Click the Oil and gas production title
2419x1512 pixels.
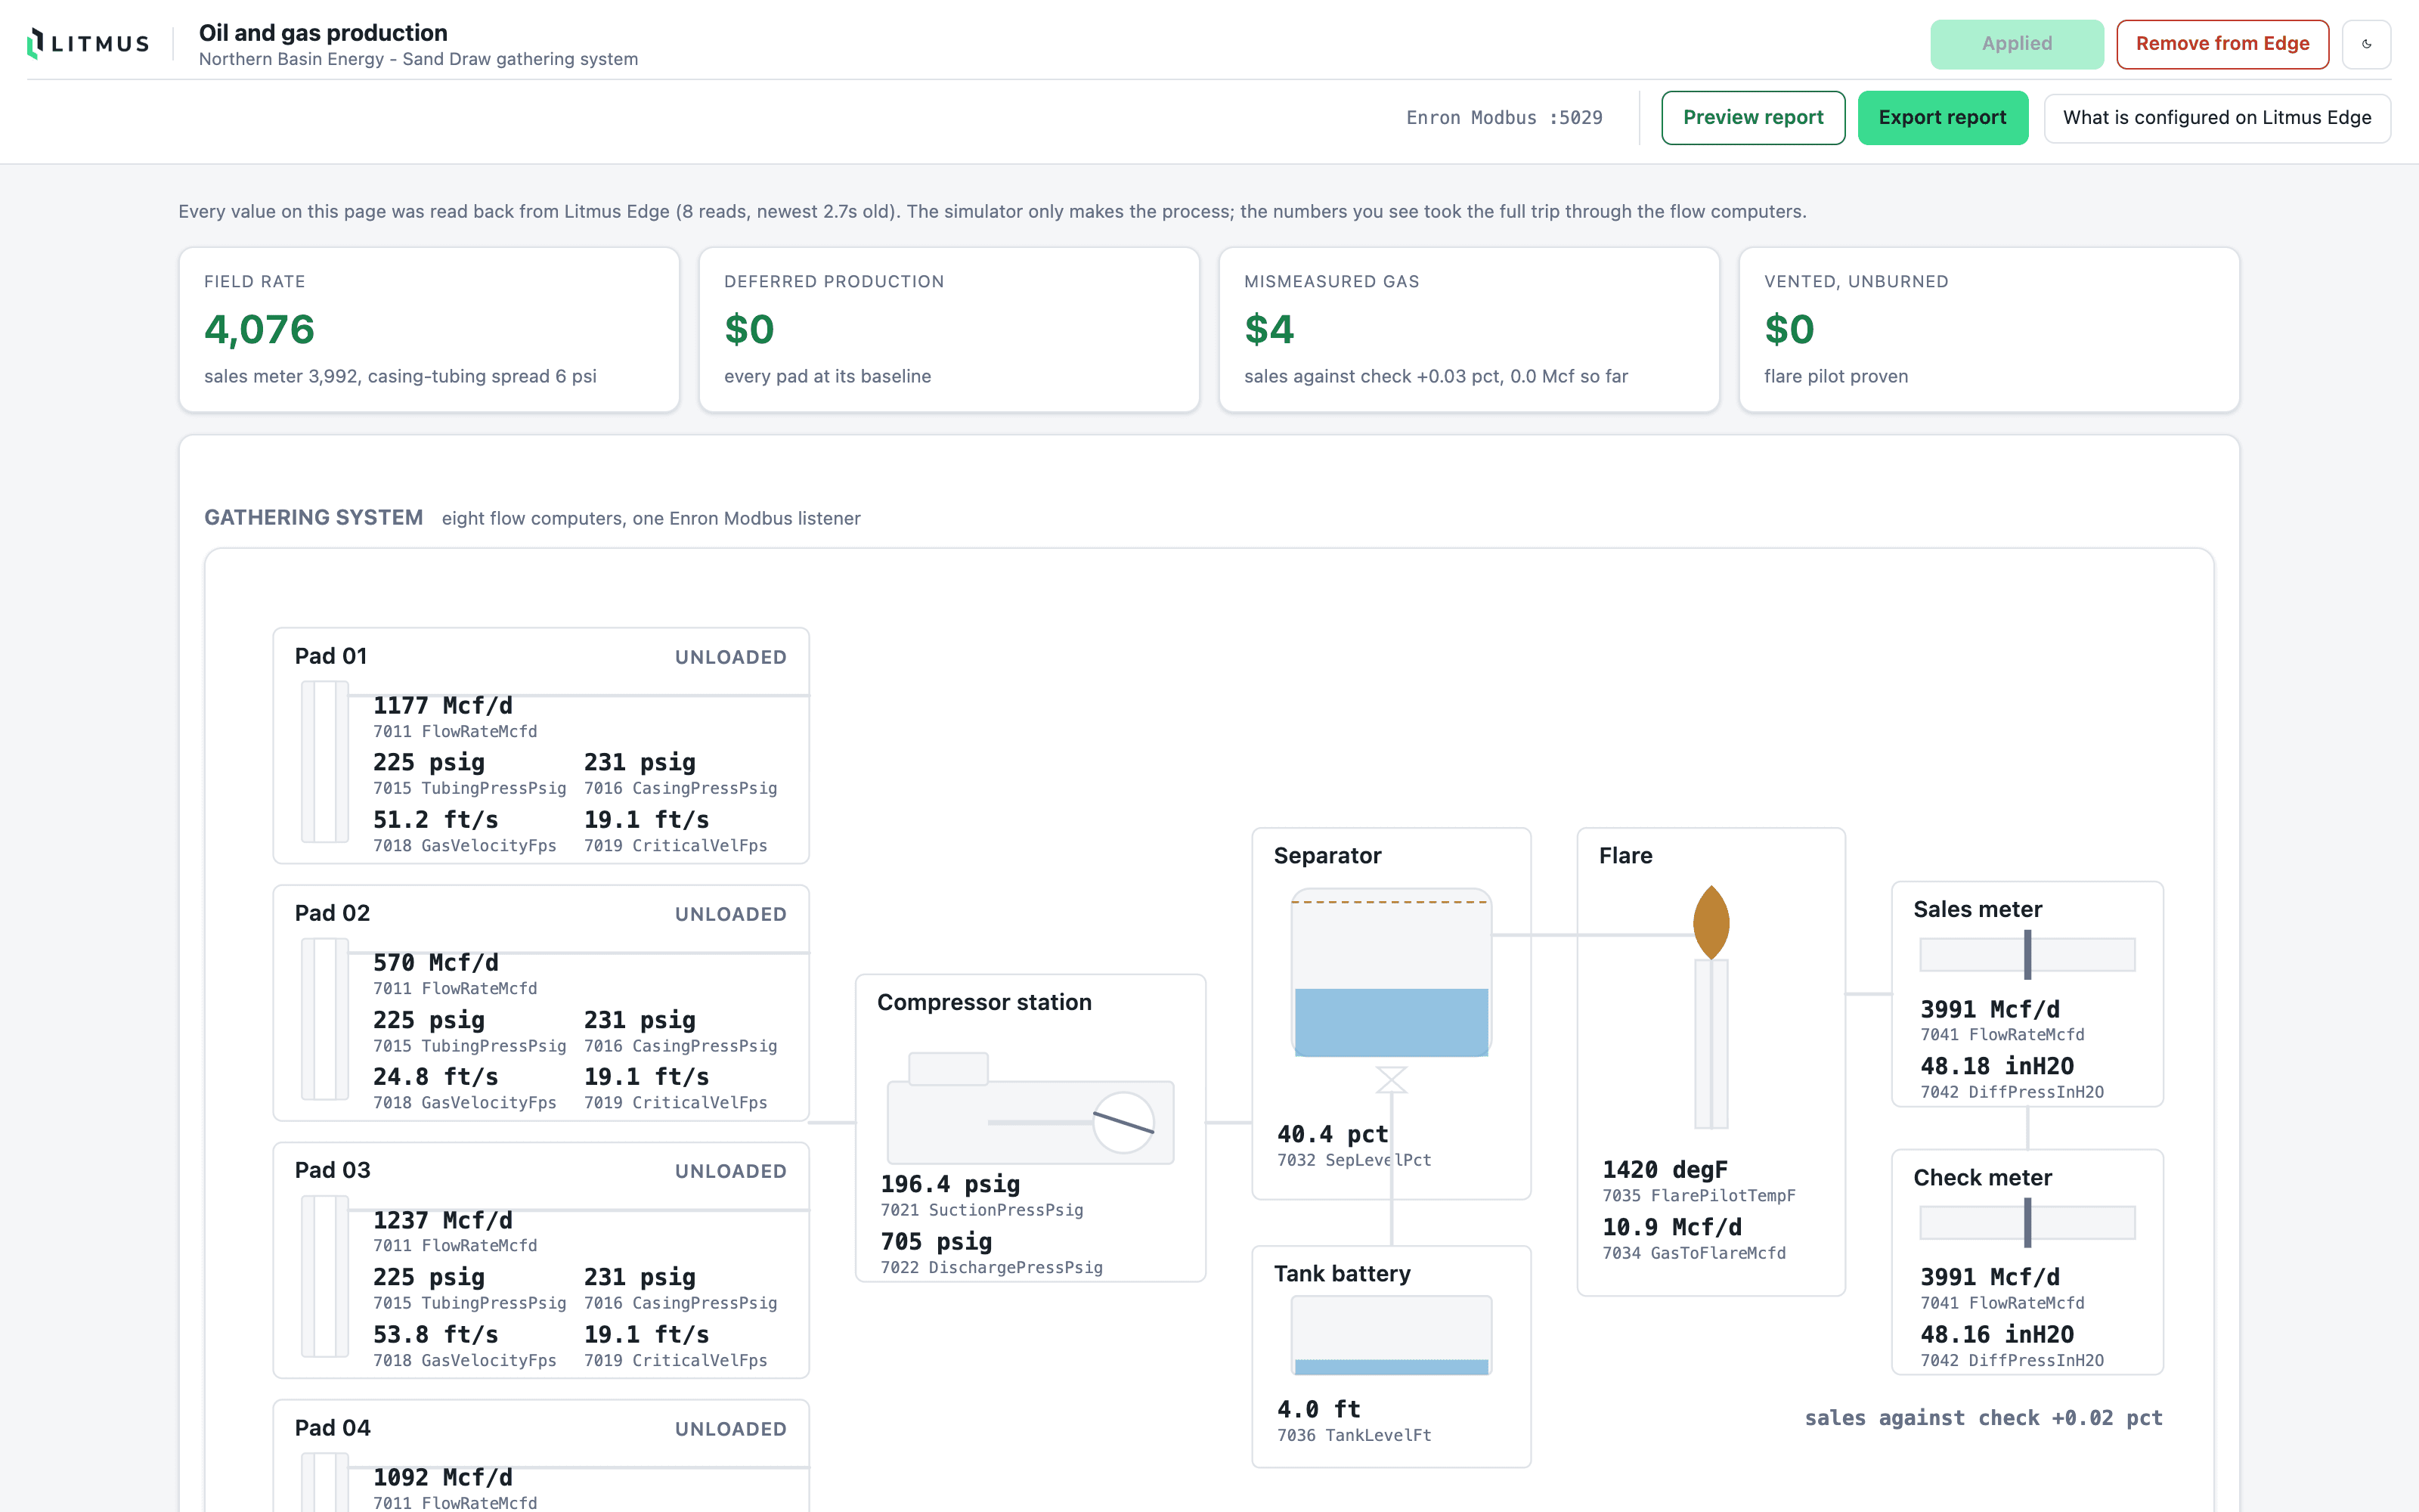[x=323, y=33]
